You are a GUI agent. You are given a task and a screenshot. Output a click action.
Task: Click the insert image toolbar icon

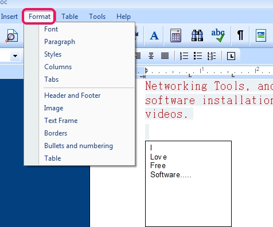261,35
